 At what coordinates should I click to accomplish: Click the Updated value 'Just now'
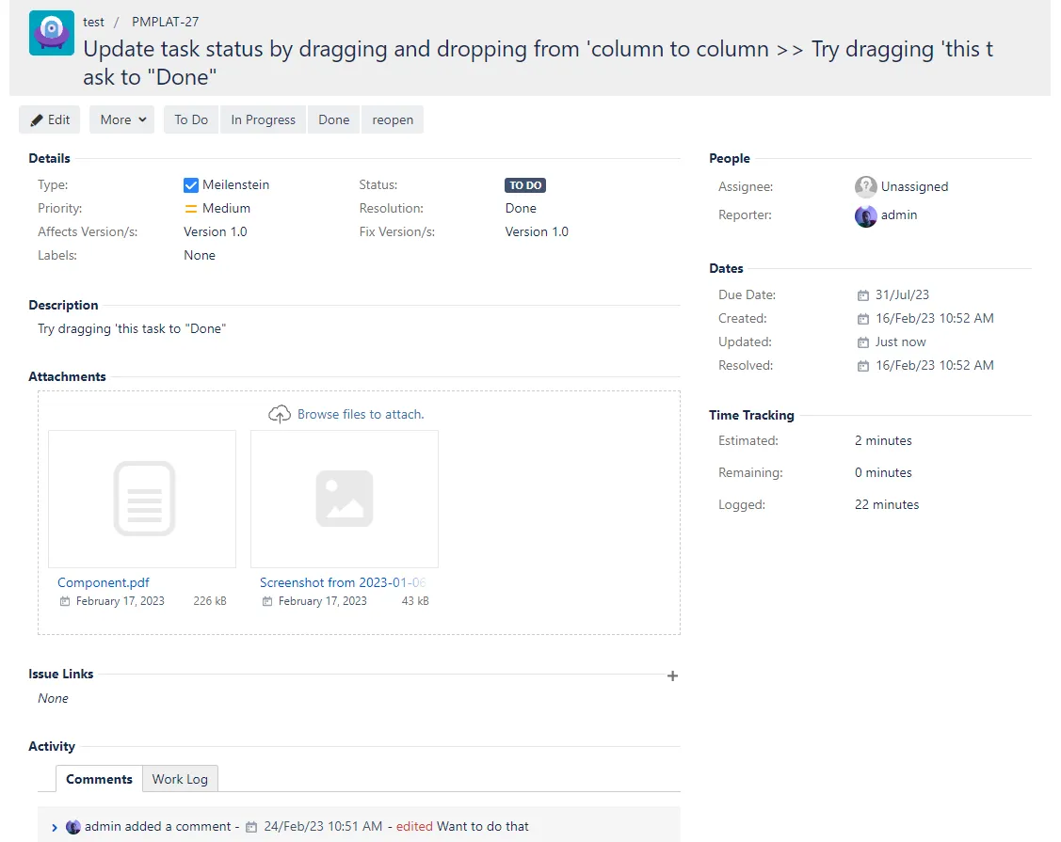coord(900,342)
